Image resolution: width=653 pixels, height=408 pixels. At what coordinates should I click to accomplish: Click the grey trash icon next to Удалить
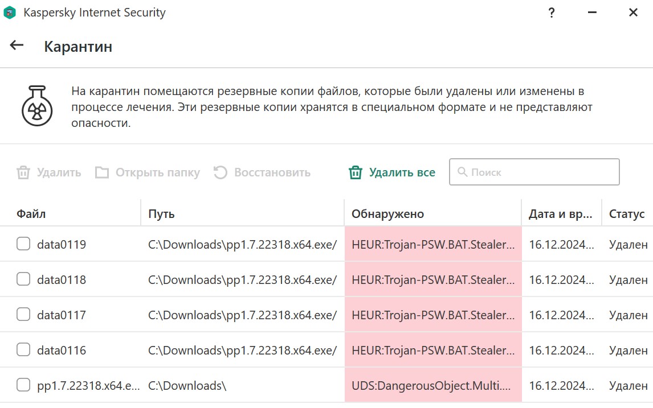[23, 172]
